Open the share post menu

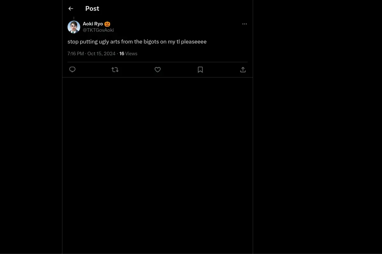tap(243, 70)
